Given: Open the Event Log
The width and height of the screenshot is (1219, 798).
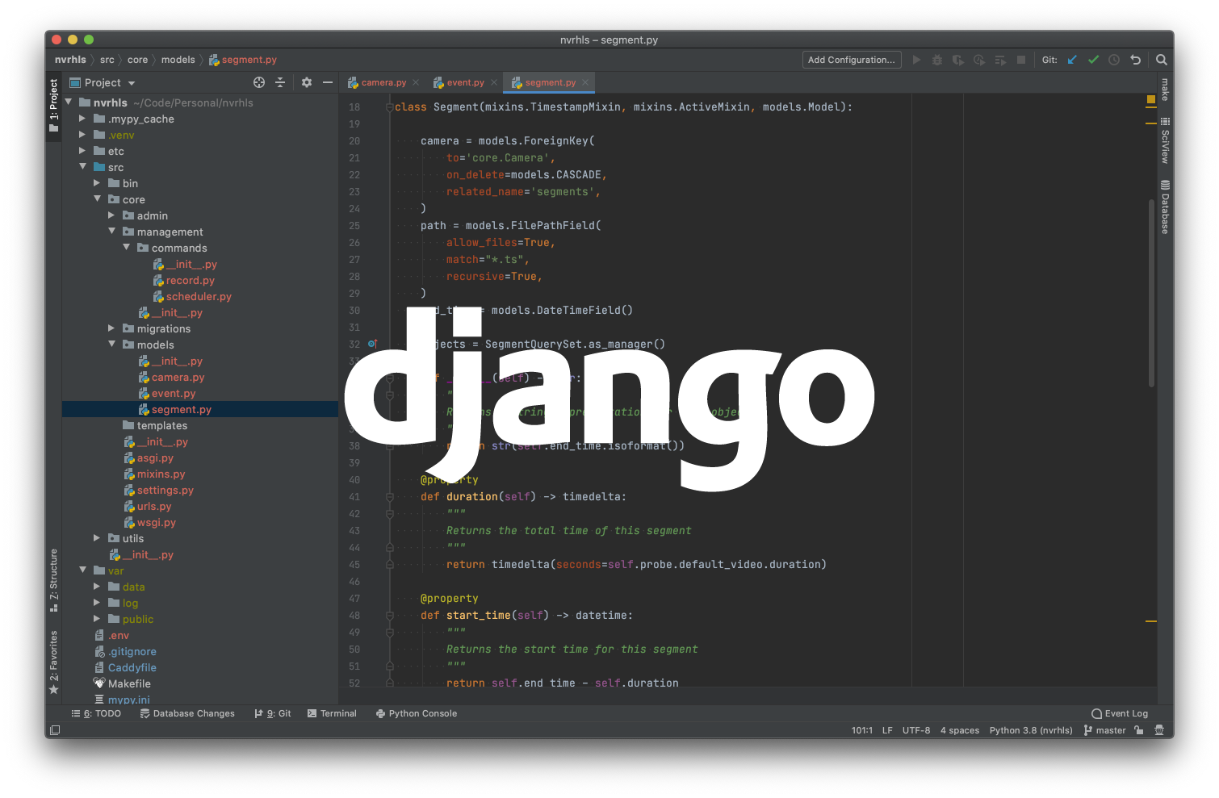Looking at the screenshot, I should pyautogui.click(x=1120, y=713).
